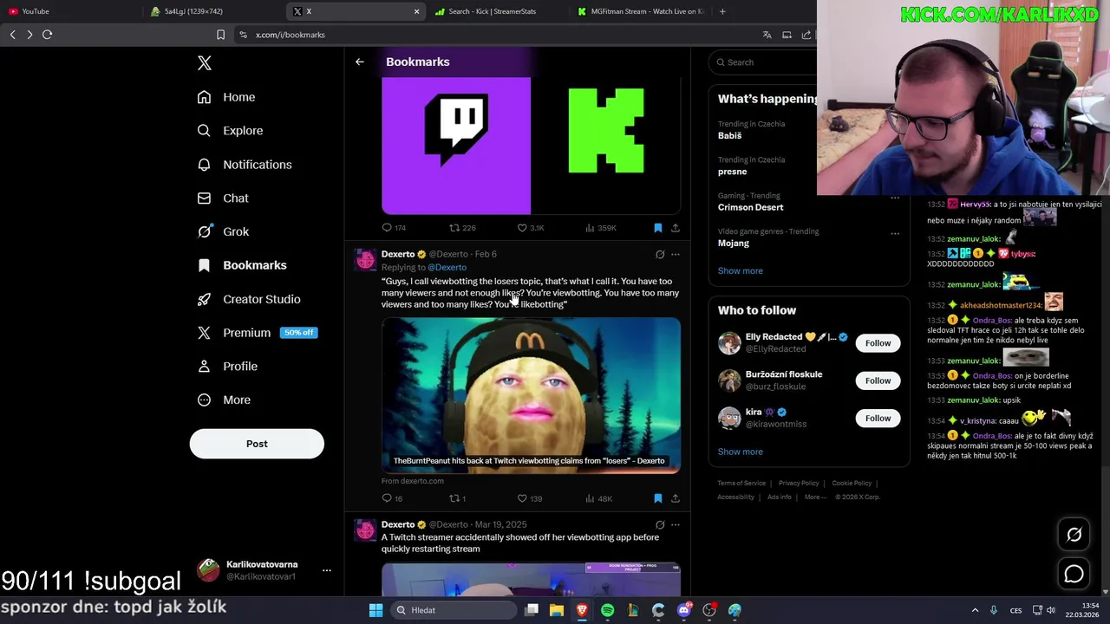Image resolution: width=1110 pixels, height=624 pixels.
Task: Open Brave browser from taskbar
Action: click(x=582, y=610)
